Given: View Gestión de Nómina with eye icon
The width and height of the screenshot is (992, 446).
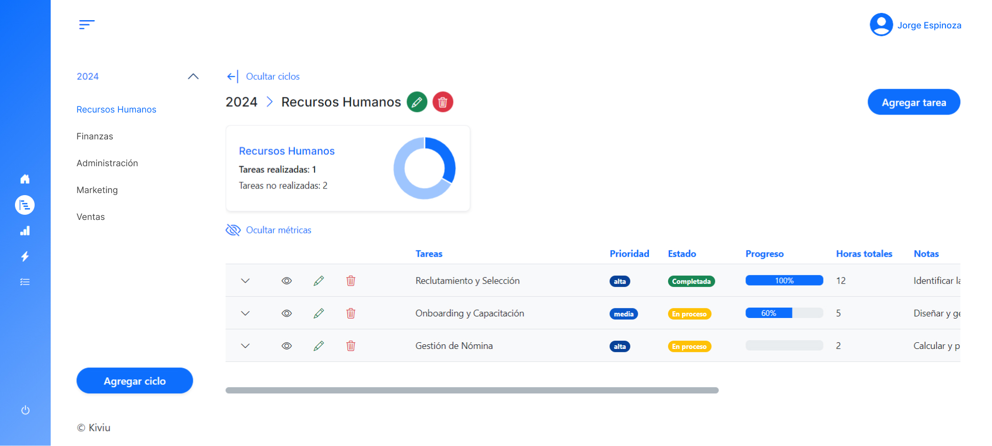Looking at the screenshot, I should pos(287,346).
